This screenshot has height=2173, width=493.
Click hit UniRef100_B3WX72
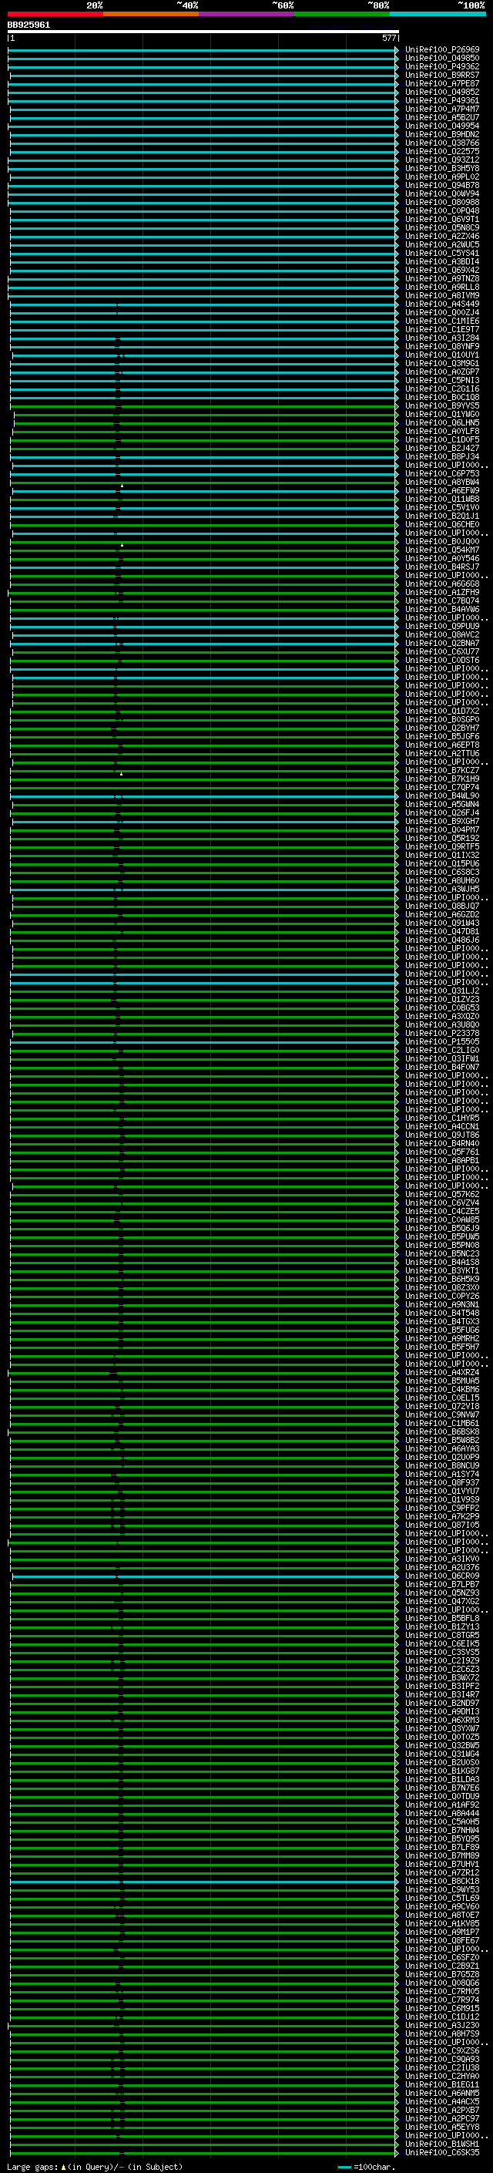tap(442, 1678)
